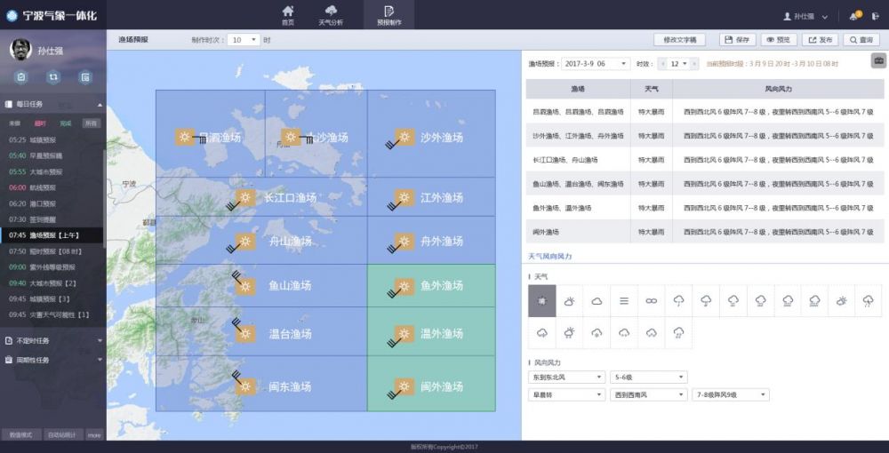Open the notification bell in header

853,16
